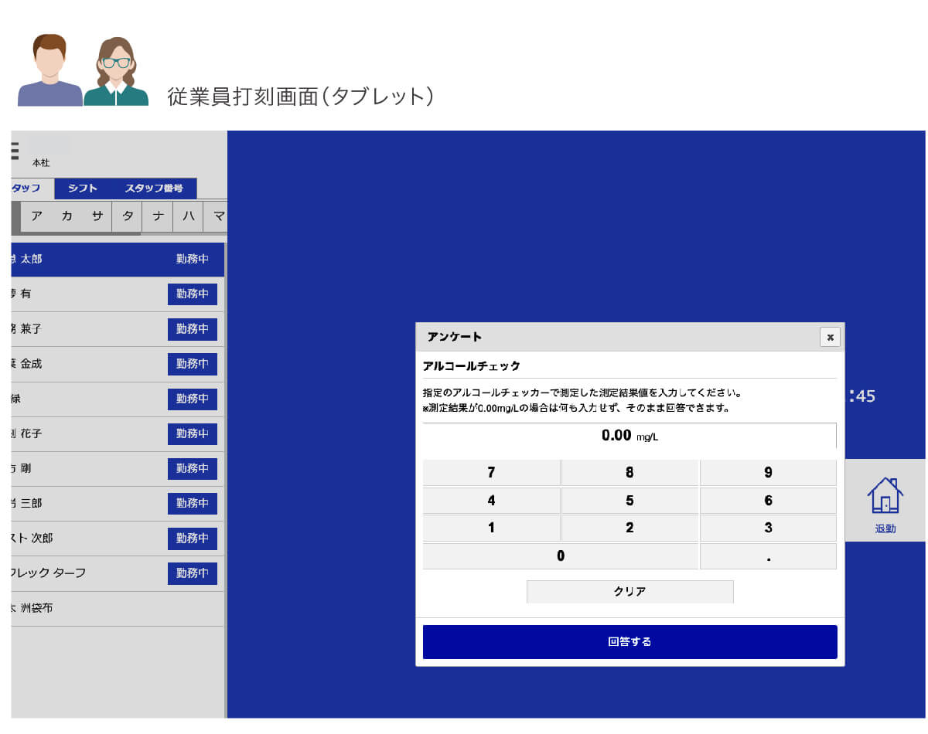The height and width of the screenshot is (734, 928).
Task: Click 勤務中 badge in ターフ row
Action: (193, 573)
